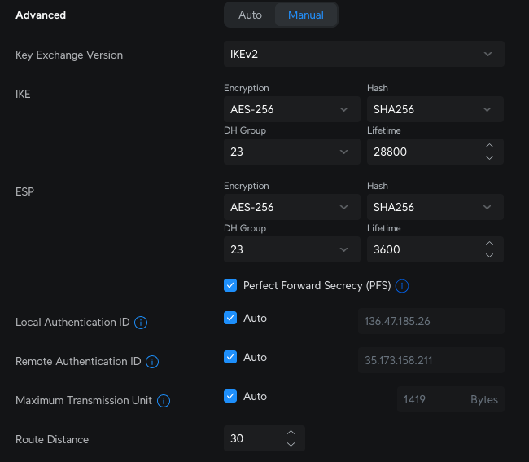Image resolution: width=529 pixels, height=462 pixels.
Task: Decrease the IKE Lifetime value
Action: click(489, 158)
